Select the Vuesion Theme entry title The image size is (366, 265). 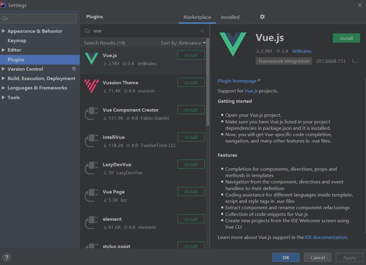click(x=120, y=82)
